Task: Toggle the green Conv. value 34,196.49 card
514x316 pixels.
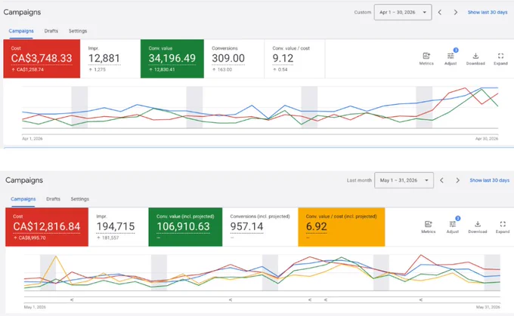Action: [x=172, y=59]
